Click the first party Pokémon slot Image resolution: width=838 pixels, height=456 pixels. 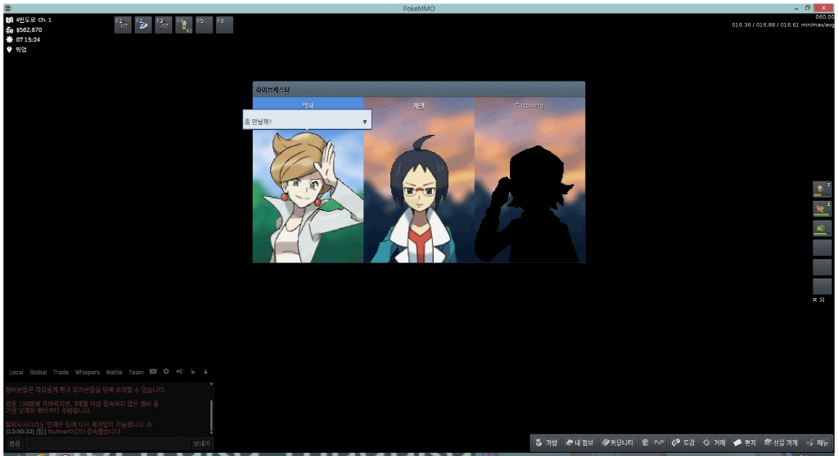[x=822, y=190]
